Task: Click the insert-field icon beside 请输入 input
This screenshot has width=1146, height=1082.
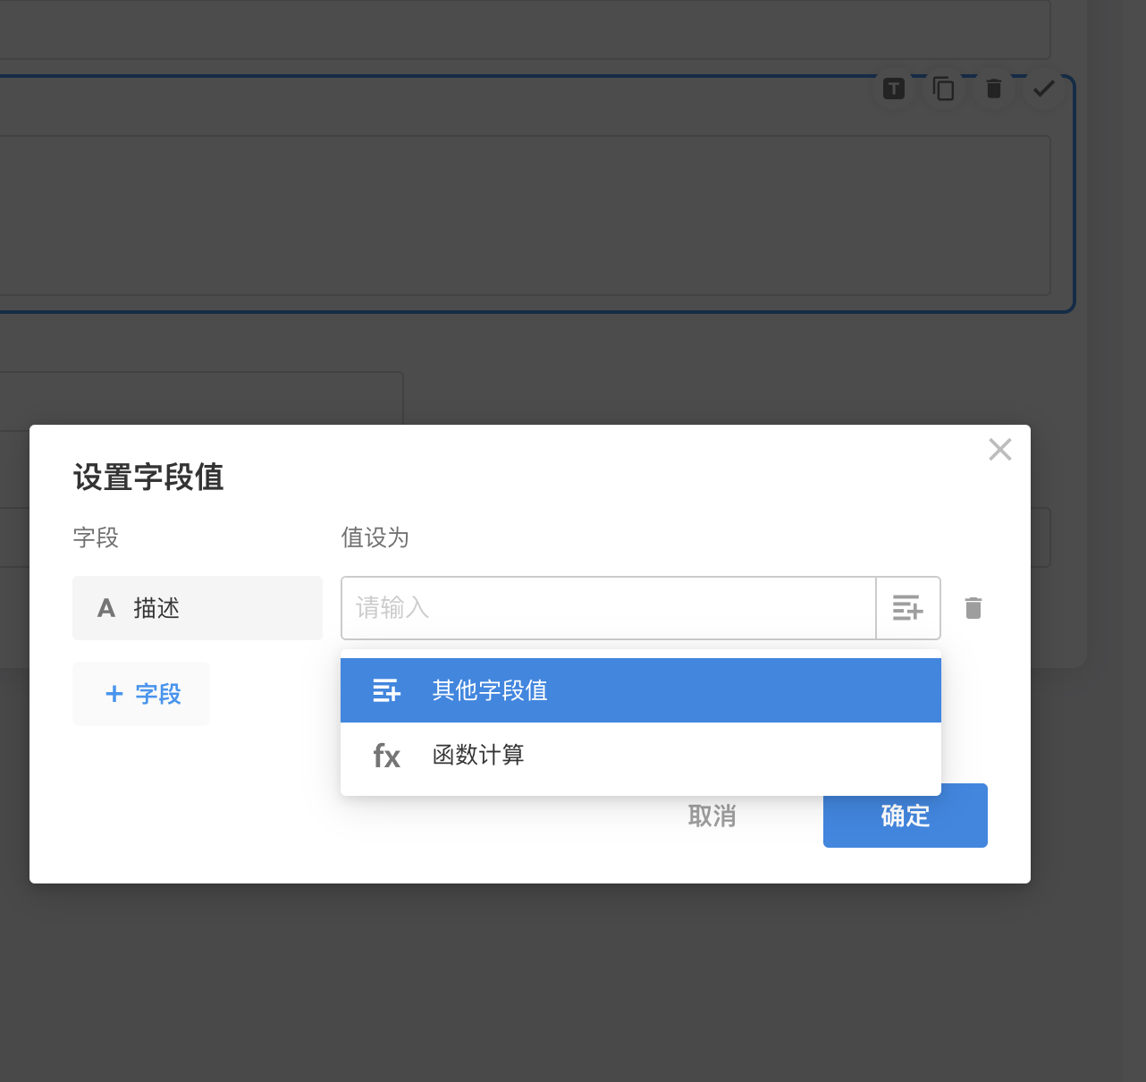Action: click(x=907, y=608)
